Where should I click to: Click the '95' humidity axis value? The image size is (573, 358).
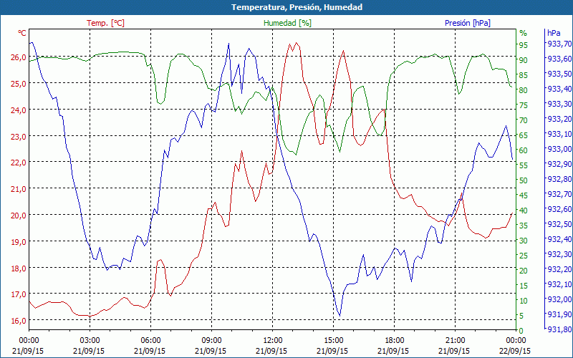click(x=524, y=45)
